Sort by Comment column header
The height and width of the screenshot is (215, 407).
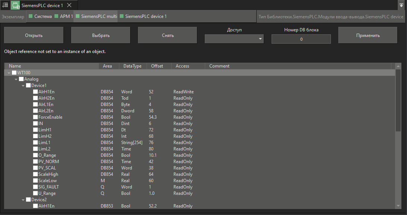pos(298,66)
